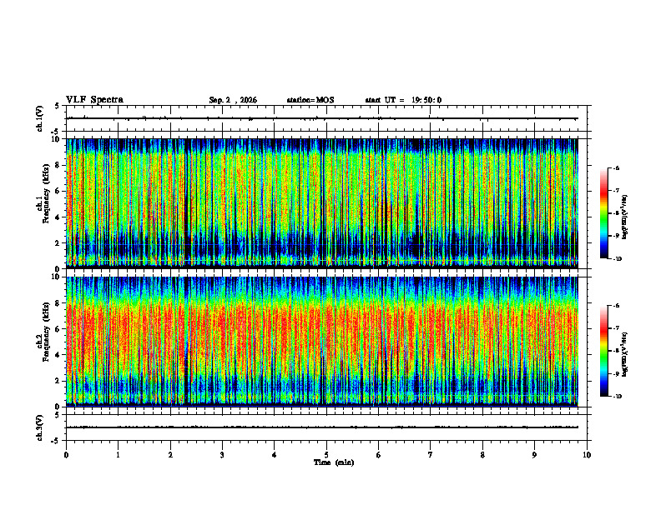Click the -10 label on ch.2 color scale

[x=617, y=397]
